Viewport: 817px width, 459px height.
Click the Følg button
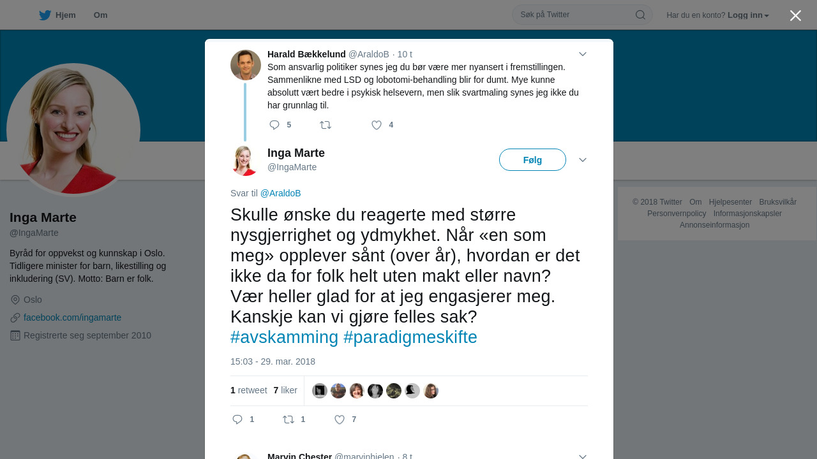[x=532, y=160]
